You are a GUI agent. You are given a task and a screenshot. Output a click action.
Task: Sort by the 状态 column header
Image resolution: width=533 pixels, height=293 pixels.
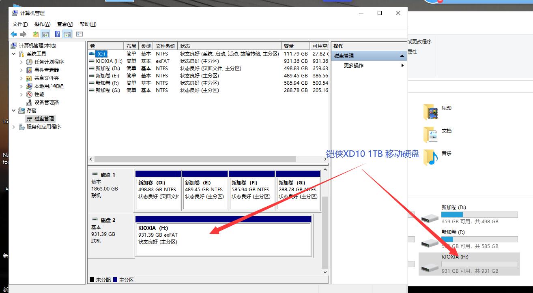pos(230,46)
